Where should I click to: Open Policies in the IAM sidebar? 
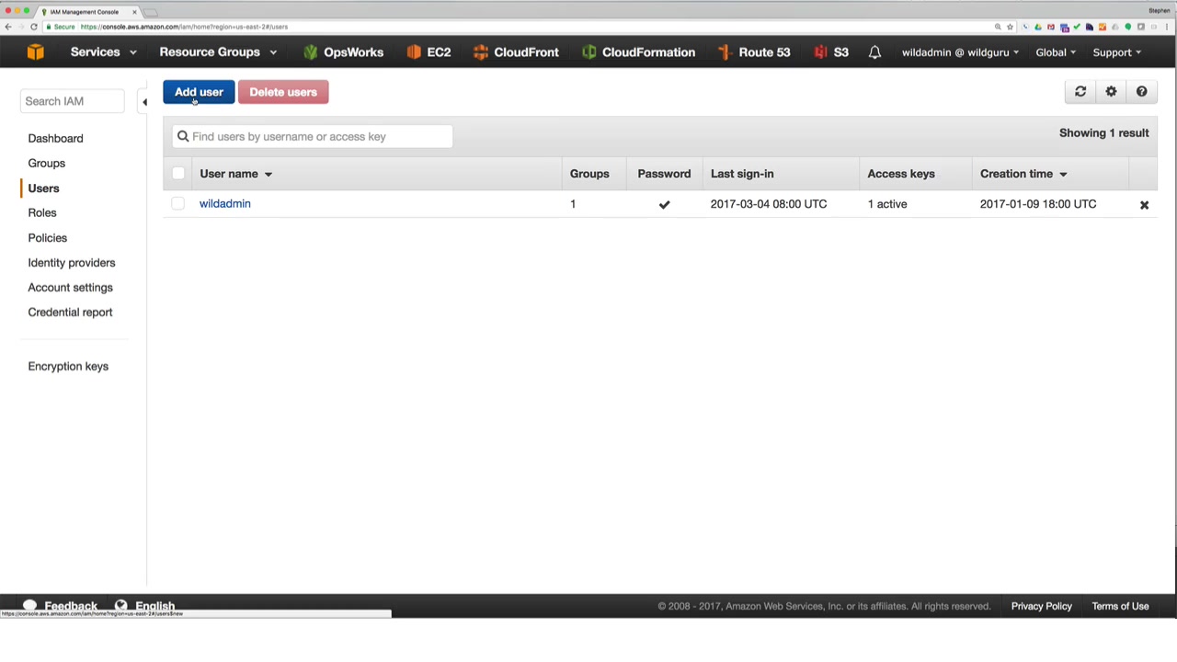click(x=48, y=238)
